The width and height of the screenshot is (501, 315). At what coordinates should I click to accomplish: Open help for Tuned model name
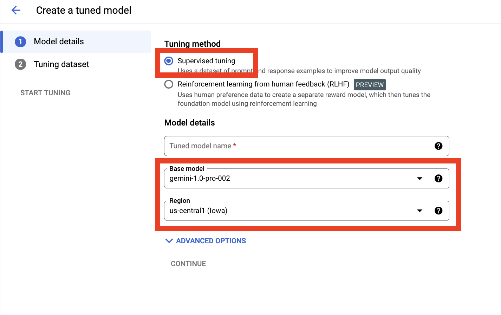tap(438, 146)
